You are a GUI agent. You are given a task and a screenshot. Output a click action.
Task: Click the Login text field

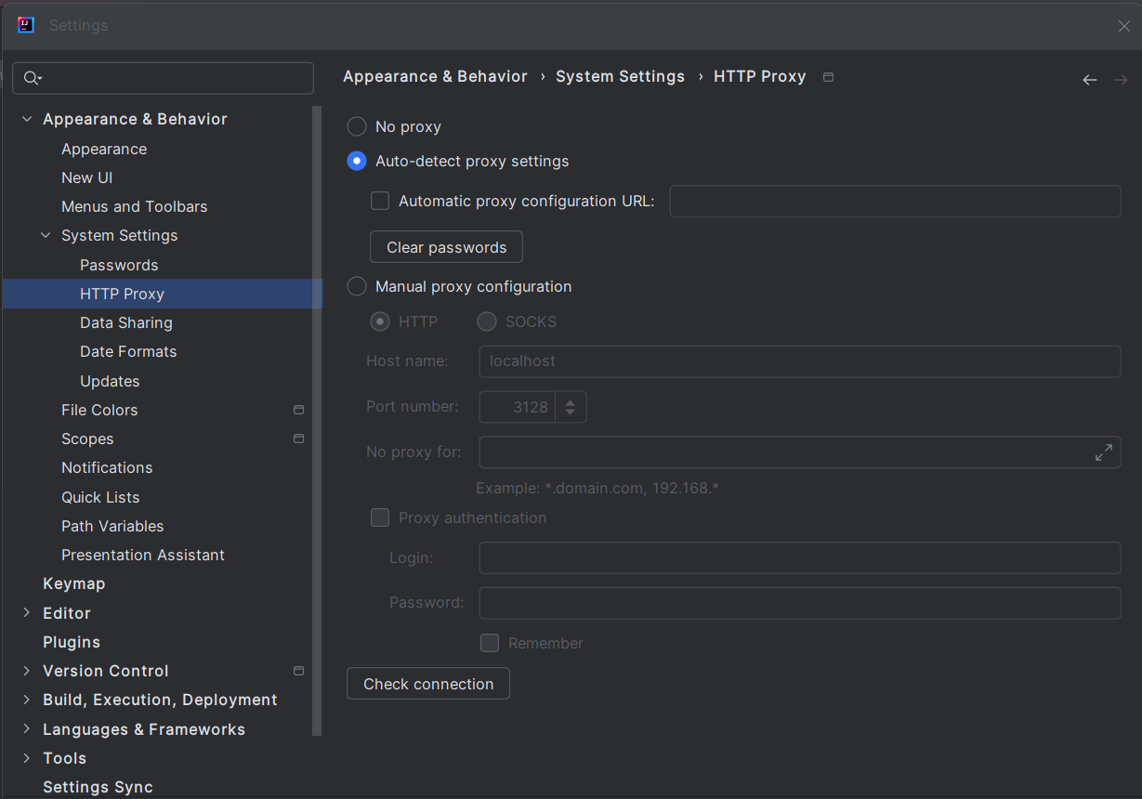pyautogui.click(x=799, y=558)
